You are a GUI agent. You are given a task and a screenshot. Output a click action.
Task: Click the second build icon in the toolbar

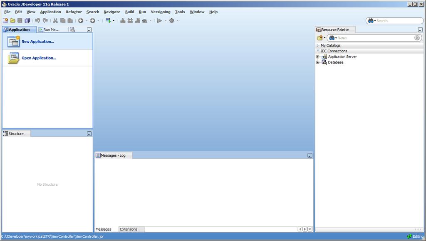[x=130, y=21]
